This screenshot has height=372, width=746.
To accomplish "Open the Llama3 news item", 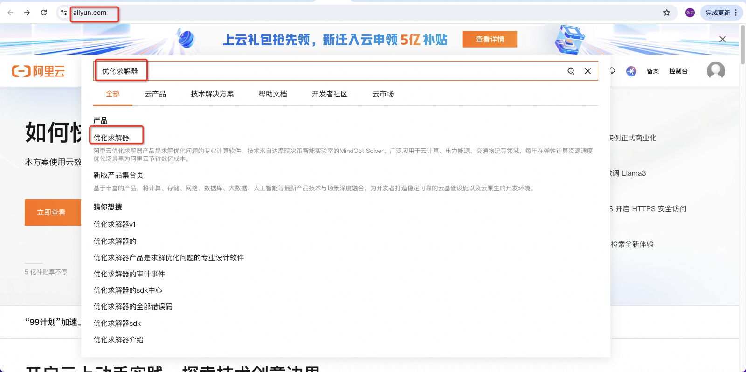I will coord(629,173).
